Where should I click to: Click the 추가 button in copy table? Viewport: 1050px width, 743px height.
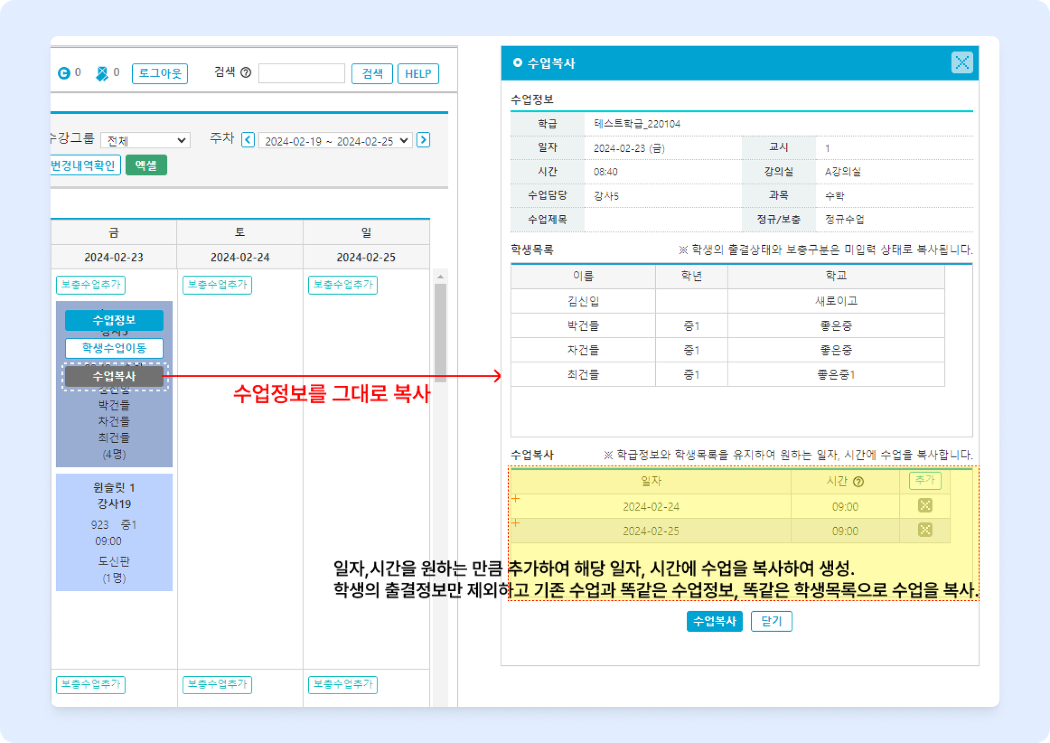point(925,480)
